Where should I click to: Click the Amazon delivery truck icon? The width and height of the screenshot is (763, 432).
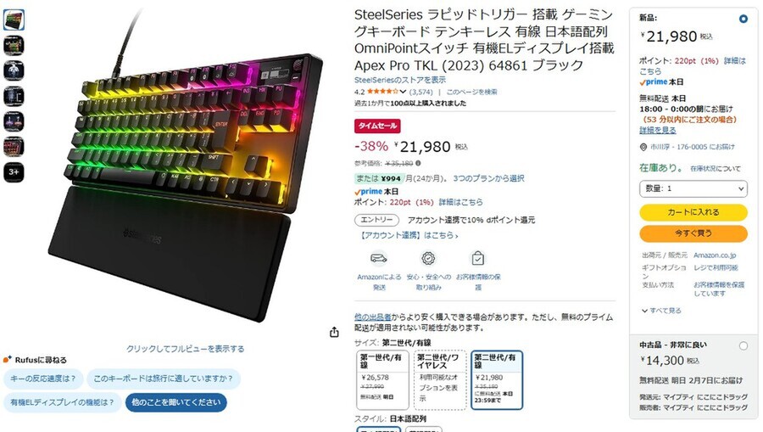(x=379, y=258)
